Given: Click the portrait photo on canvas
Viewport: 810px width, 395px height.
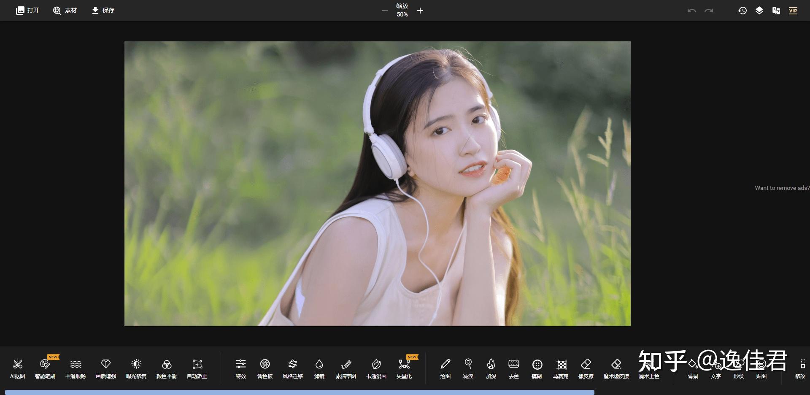Looking at the screenshot, I should (x=377, y=184).
